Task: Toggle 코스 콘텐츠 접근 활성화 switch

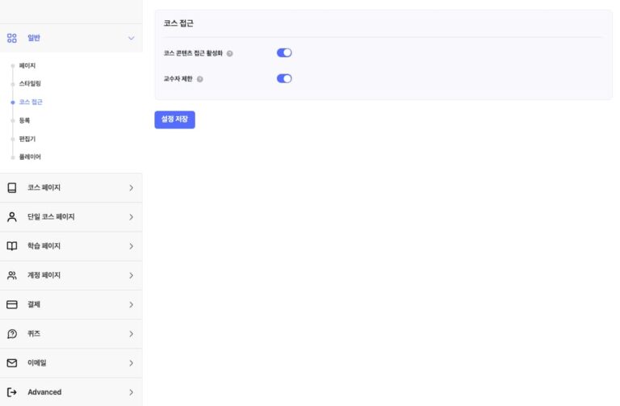Action: click(284, 53)
